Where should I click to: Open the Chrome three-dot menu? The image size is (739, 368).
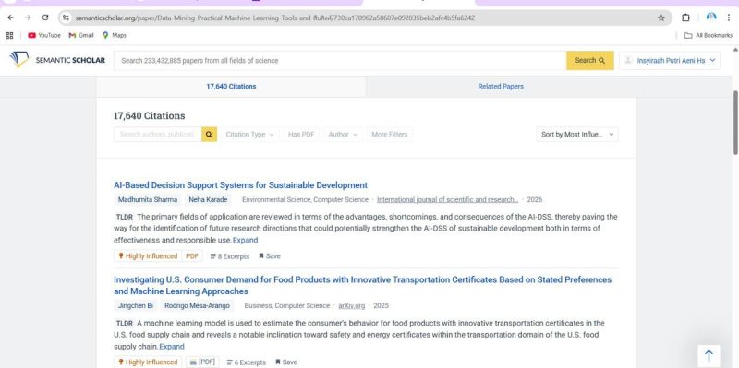click(729, 18)
